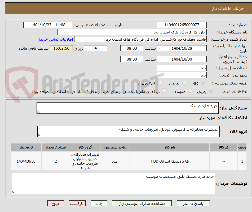The height and width of the screenshot is (212, 252).
Task: Select the خدمت radio button
Action: (184, 83)
